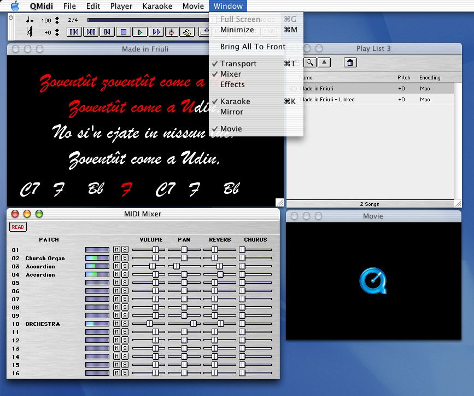The width and height of the screenshot is (474, 396).
Task: Select Effects in the Window menu
Action: tap(256, 84)
